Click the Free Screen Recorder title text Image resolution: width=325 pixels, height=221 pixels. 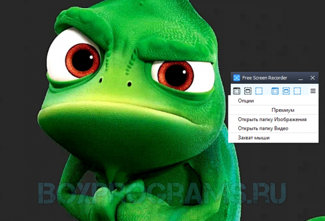[x=265, y=78]
